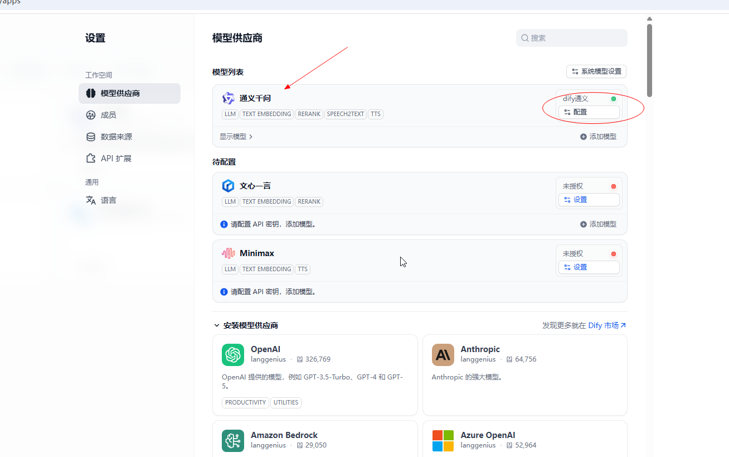Click red status dot for Minimax

click(614, 254)
